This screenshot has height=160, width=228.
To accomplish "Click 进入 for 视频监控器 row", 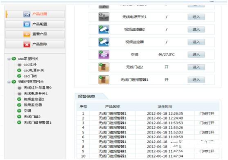I will tap(196, 42).
